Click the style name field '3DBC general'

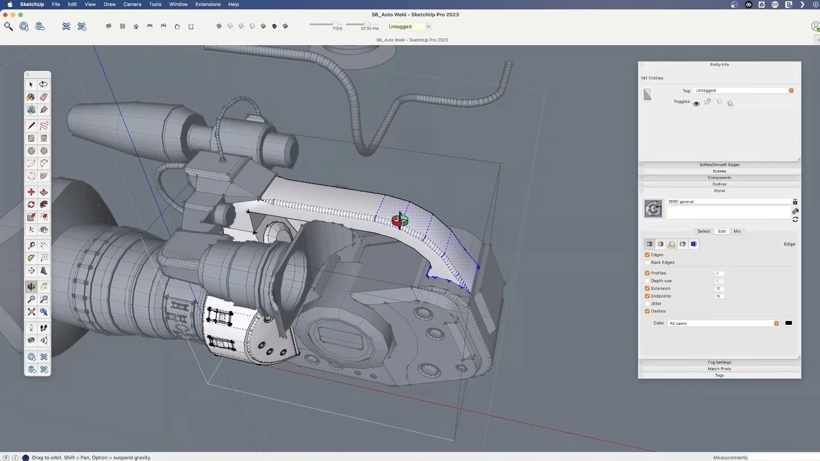tap(728, 202)
